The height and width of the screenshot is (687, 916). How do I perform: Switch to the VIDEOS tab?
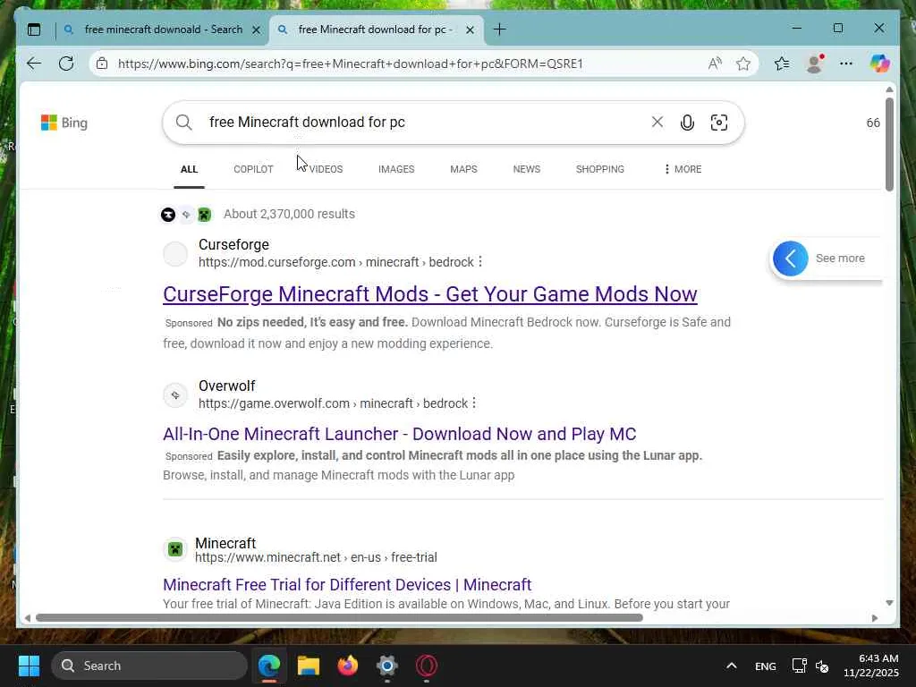click(x=326, y=169)
